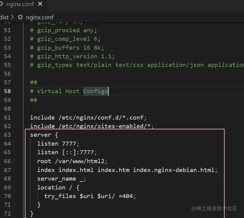Click the 'root /var/www/html2;' line
The width and height of the screenshot is (244, 218).
point(72,161)
